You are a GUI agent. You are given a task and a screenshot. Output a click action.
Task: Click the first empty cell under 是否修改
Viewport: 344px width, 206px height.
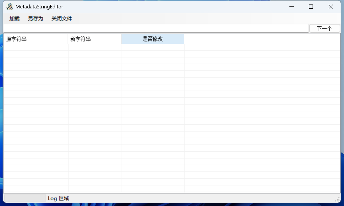[153, 47]
